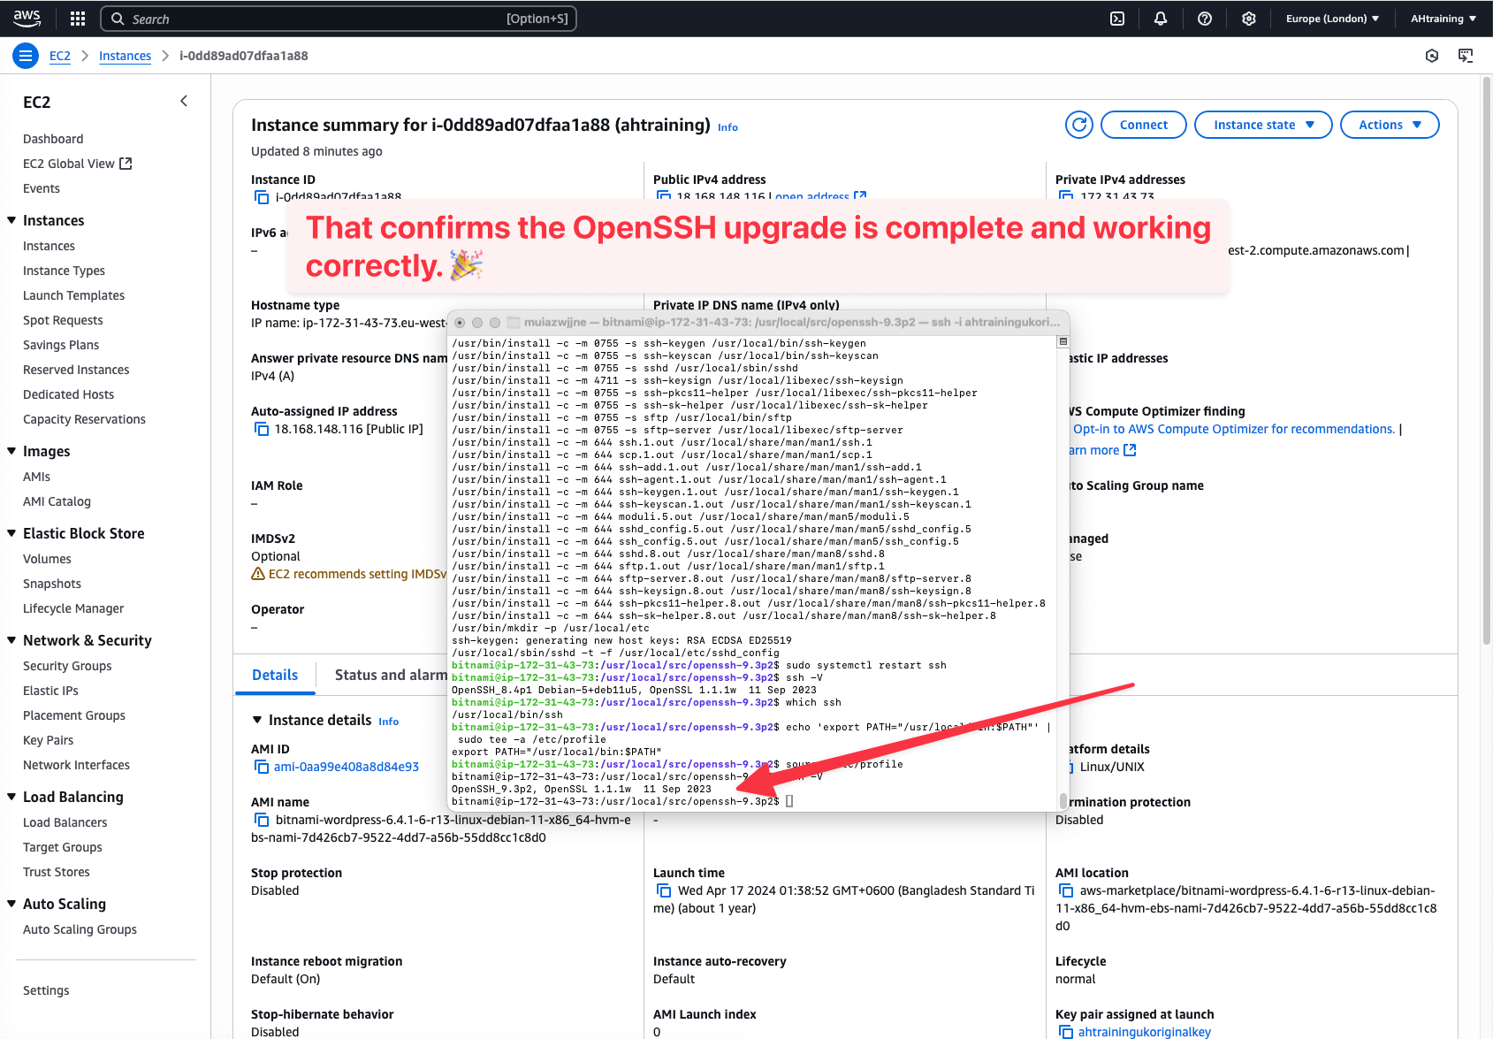Open the AWS services grid menu
Viewport: 1493px width, 1039px height.
(x=78, y=19)
